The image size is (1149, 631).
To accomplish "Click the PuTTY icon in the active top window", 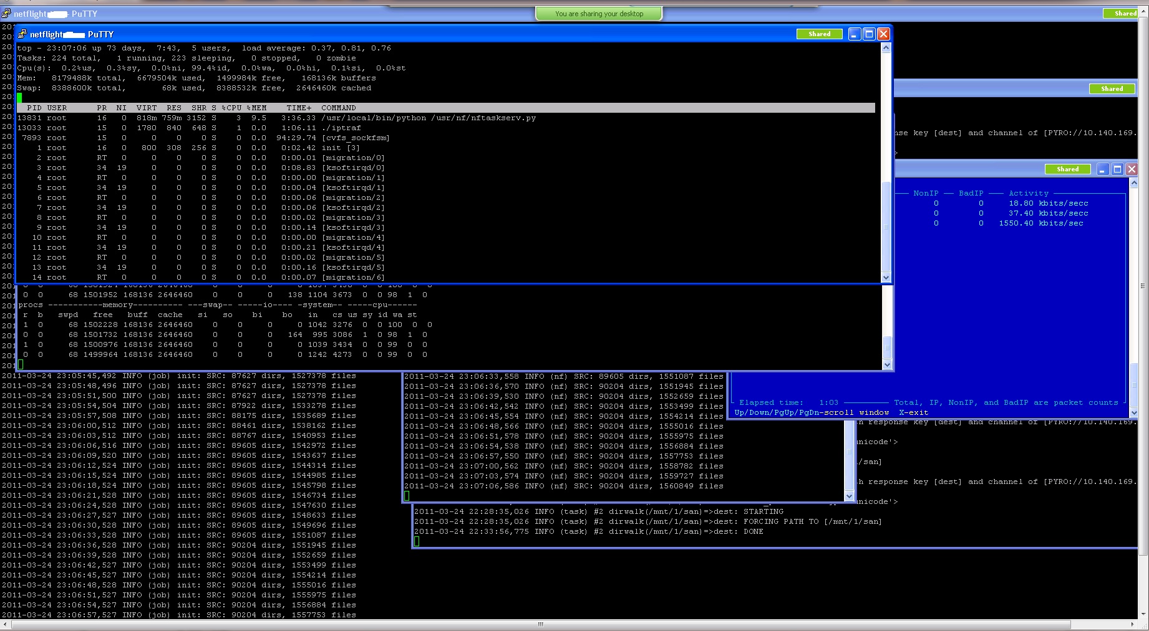I will pyautogui.click(x=22, y=34).
